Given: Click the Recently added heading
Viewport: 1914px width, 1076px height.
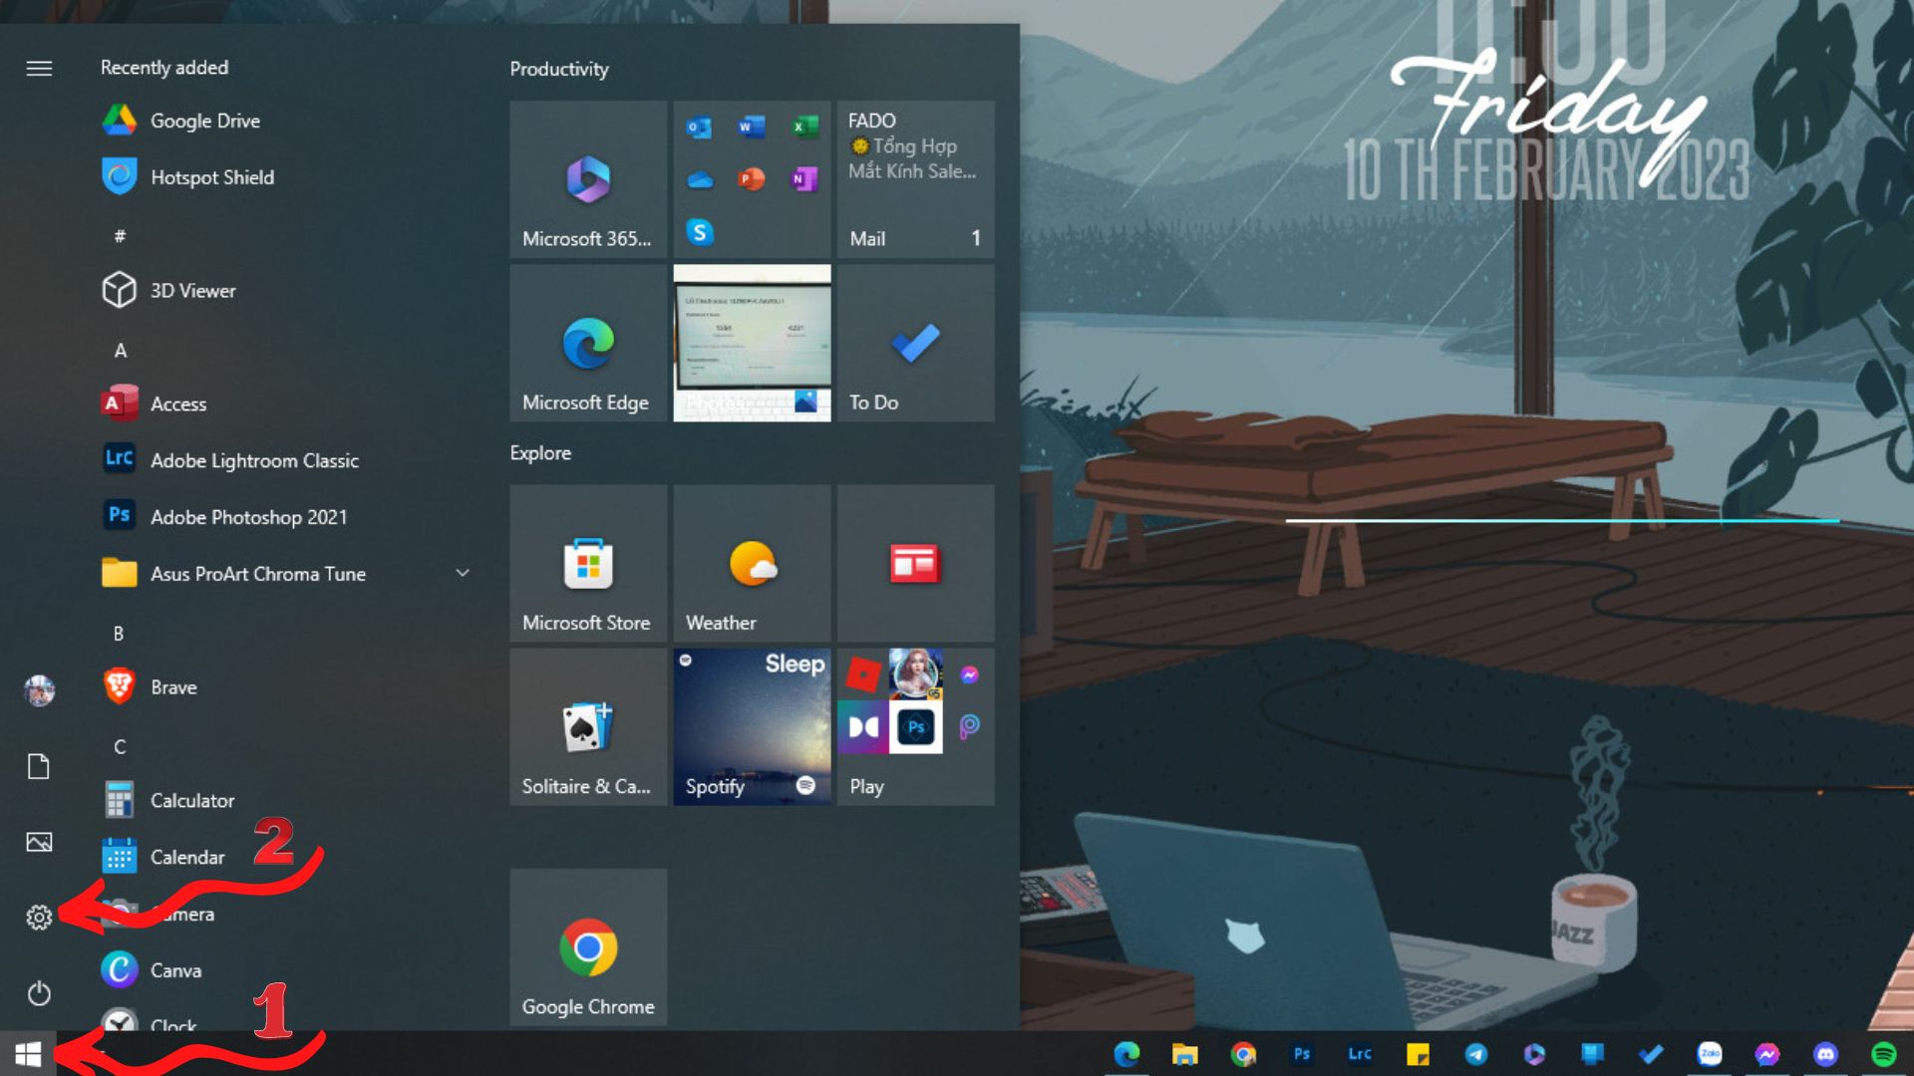Looking at the screenshot, I should coord(164,68).
